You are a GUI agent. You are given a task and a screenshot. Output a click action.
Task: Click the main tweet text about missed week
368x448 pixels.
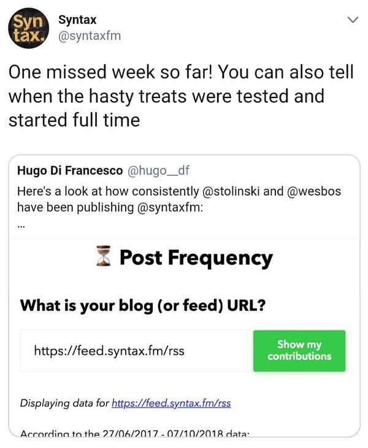(x=181, y=96)
